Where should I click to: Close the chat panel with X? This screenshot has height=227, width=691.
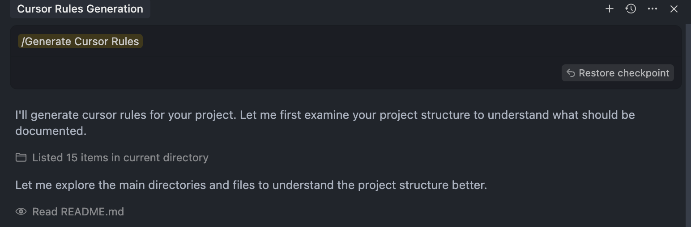coord(674,9)
